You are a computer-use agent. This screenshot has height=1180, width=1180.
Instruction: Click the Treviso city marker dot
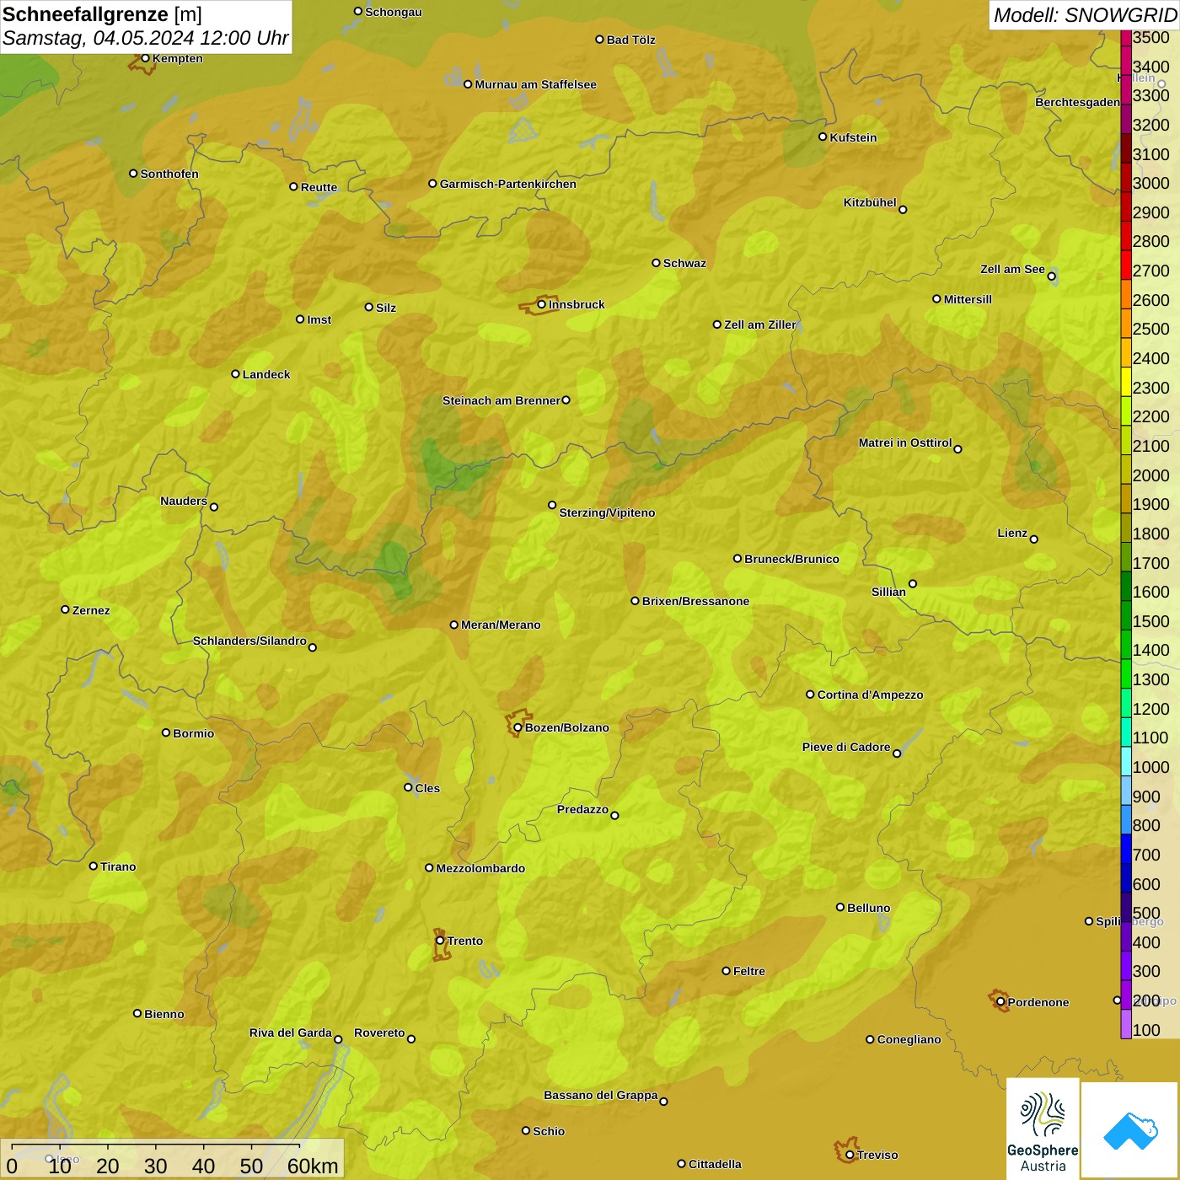[850, 1155]
